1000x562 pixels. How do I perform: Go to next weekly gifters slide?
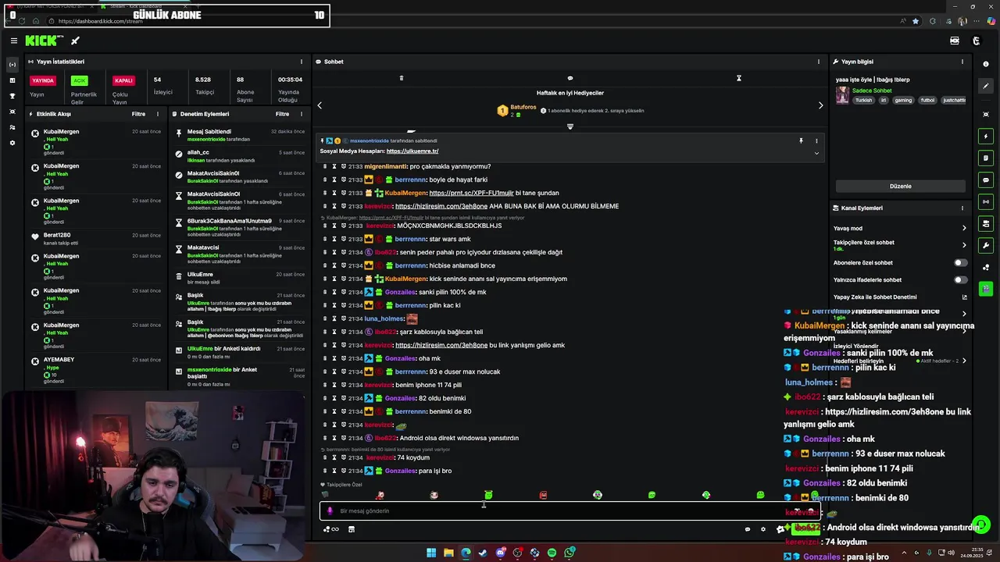coord(820,105)
